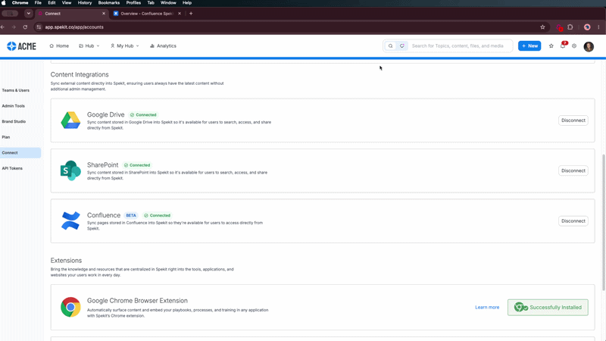Select API Tokens in sidebar
The width and height of the screenshot is (606, 341).
tap(12, 168)
